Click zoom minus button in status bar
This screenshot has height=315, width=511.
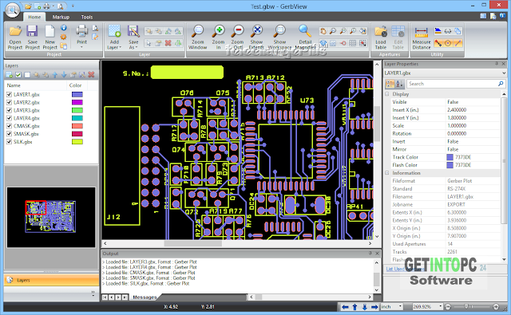(x=448, y=306)
